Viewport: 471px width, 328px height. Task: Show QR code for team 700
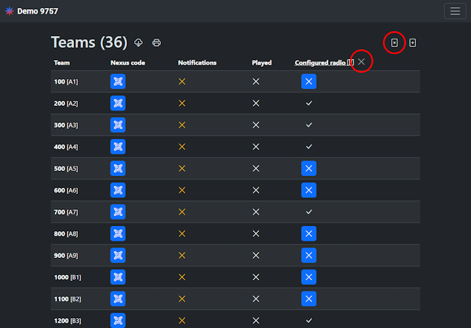[118, 212]
